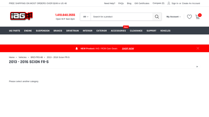Open the shopping cart icon
Screen dimensions: 209x117
198,17
